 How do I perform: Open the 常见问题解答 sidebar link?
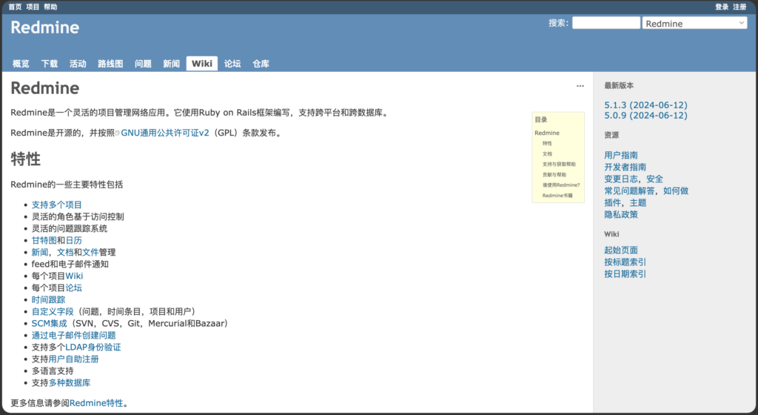(x=629, y=190)
